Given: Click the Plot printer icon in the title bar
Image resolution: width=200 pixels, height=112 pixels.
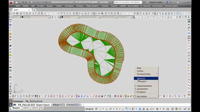Looking at the screenshot, I should (x=32, y=2).
